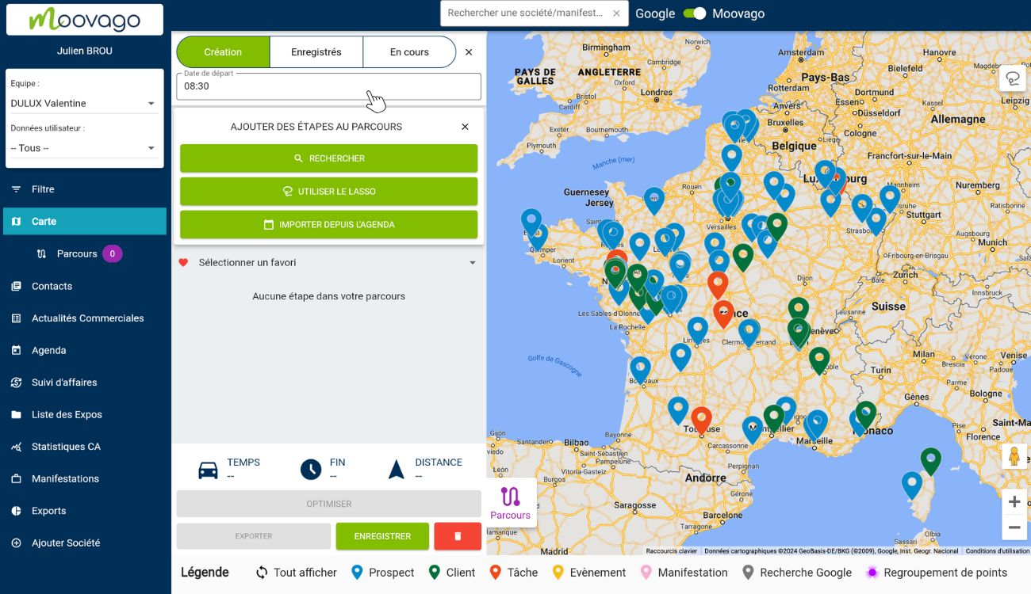Click Importer depuis l'agenda button
The image size is (1031, 594).
point(328,225)
